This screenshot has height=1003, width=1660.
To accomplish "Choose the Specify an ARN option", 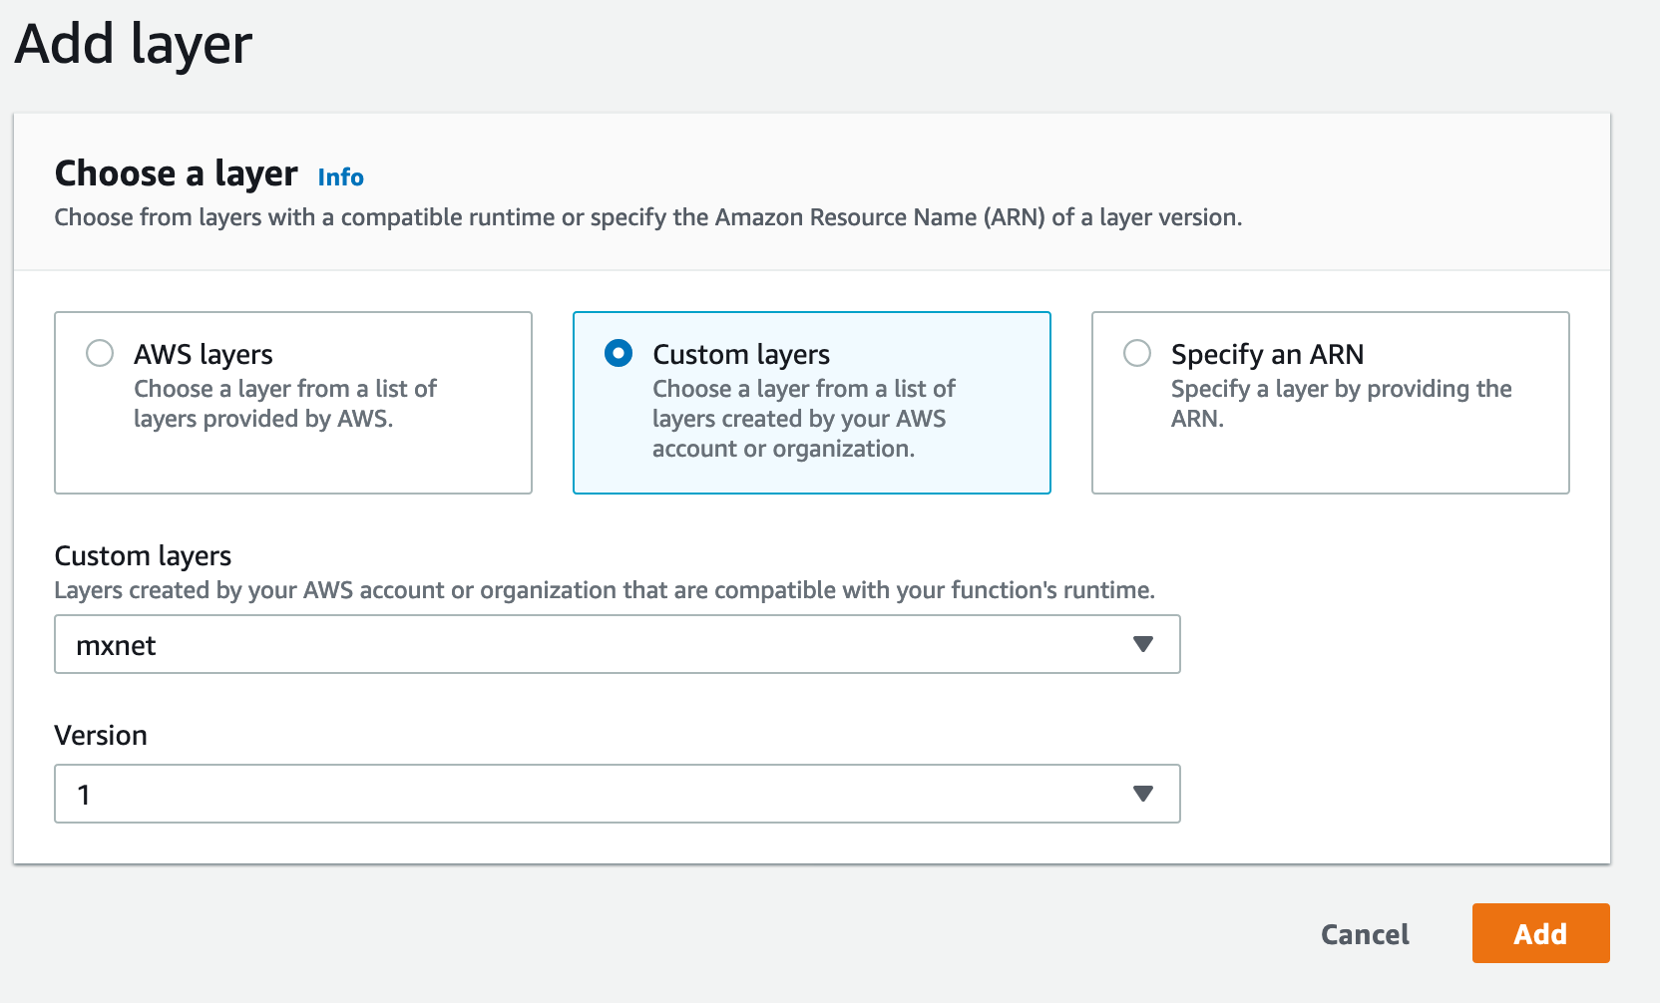I will point(1136,353).
